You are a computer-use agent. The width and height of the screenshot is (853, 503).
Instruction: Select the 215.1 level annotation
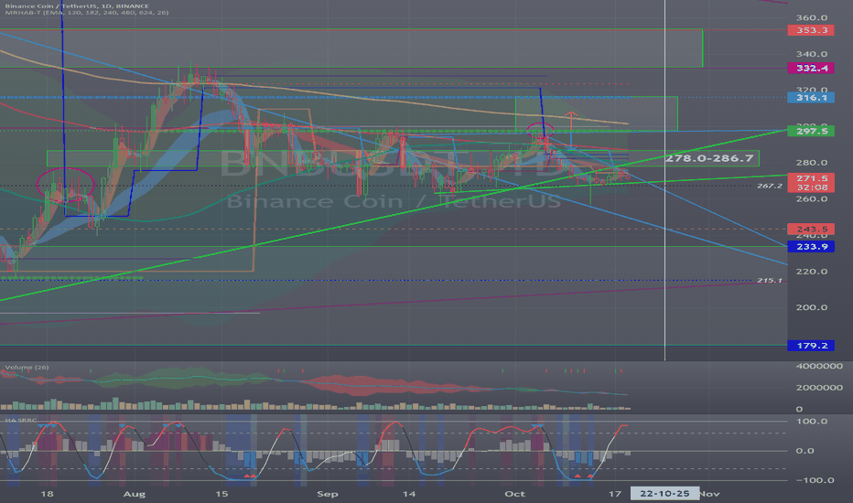pos(770,281)
